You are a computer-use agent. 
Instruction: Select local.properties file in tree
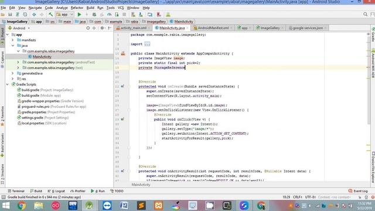[42, 123]
